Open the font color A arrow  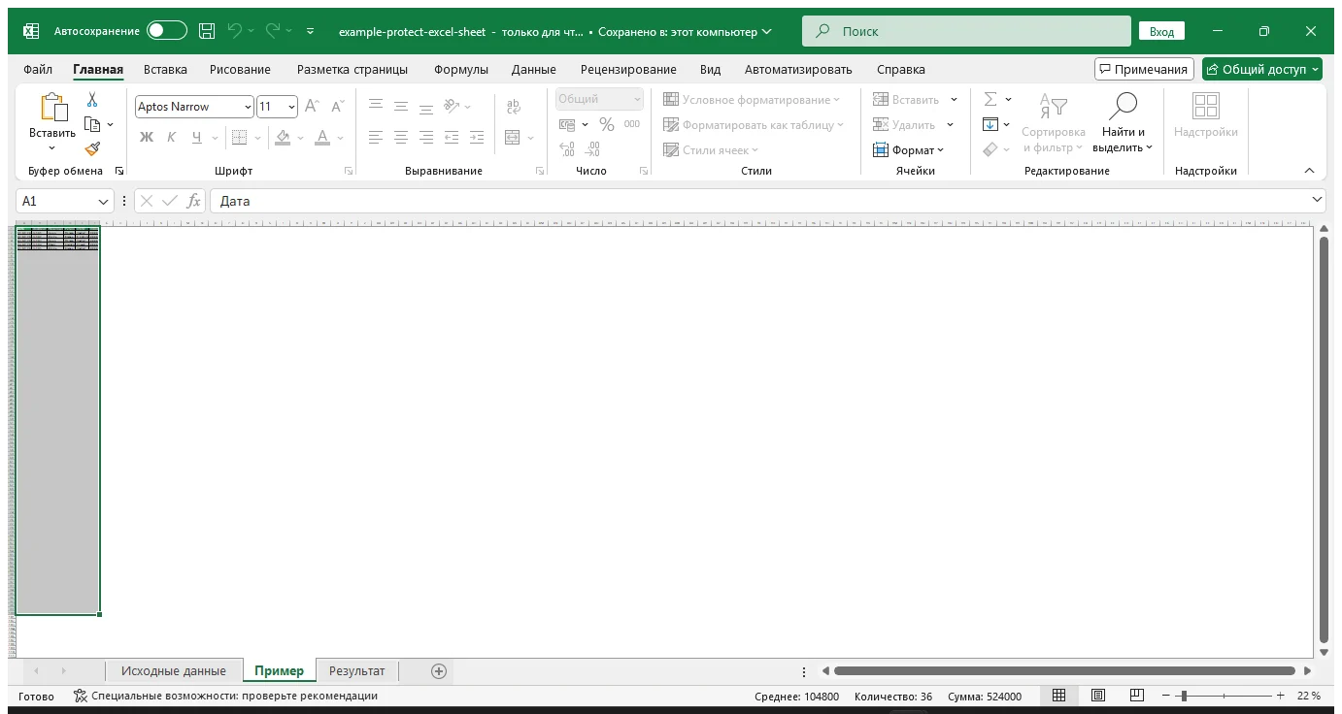(342, 137)
